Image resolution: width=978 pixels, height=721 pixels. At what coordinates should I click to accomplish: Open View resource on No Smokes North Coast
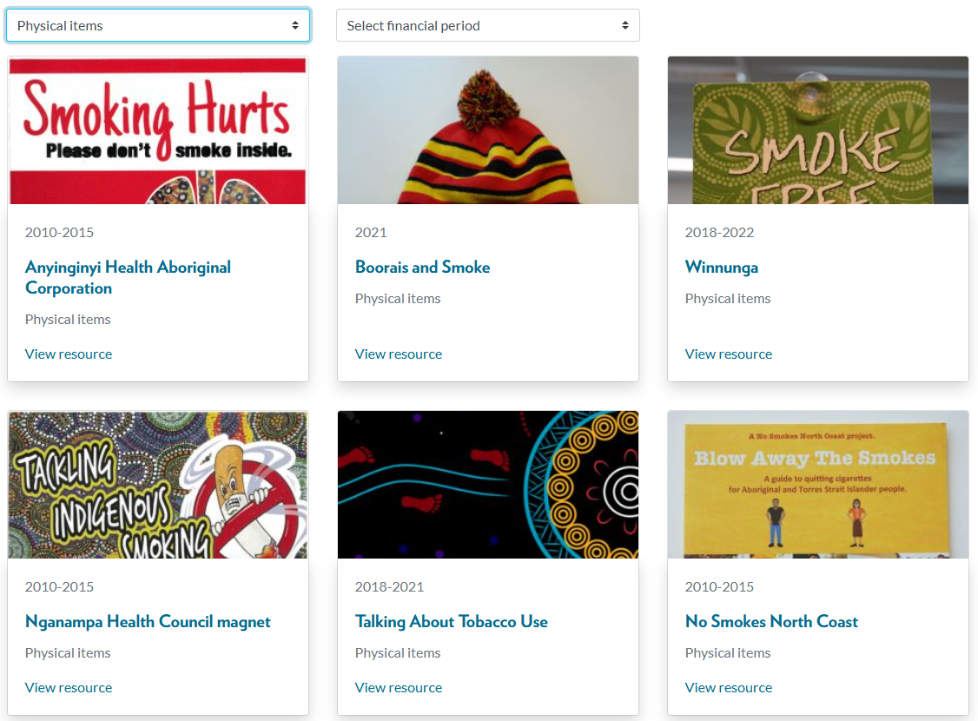[728, 687]
